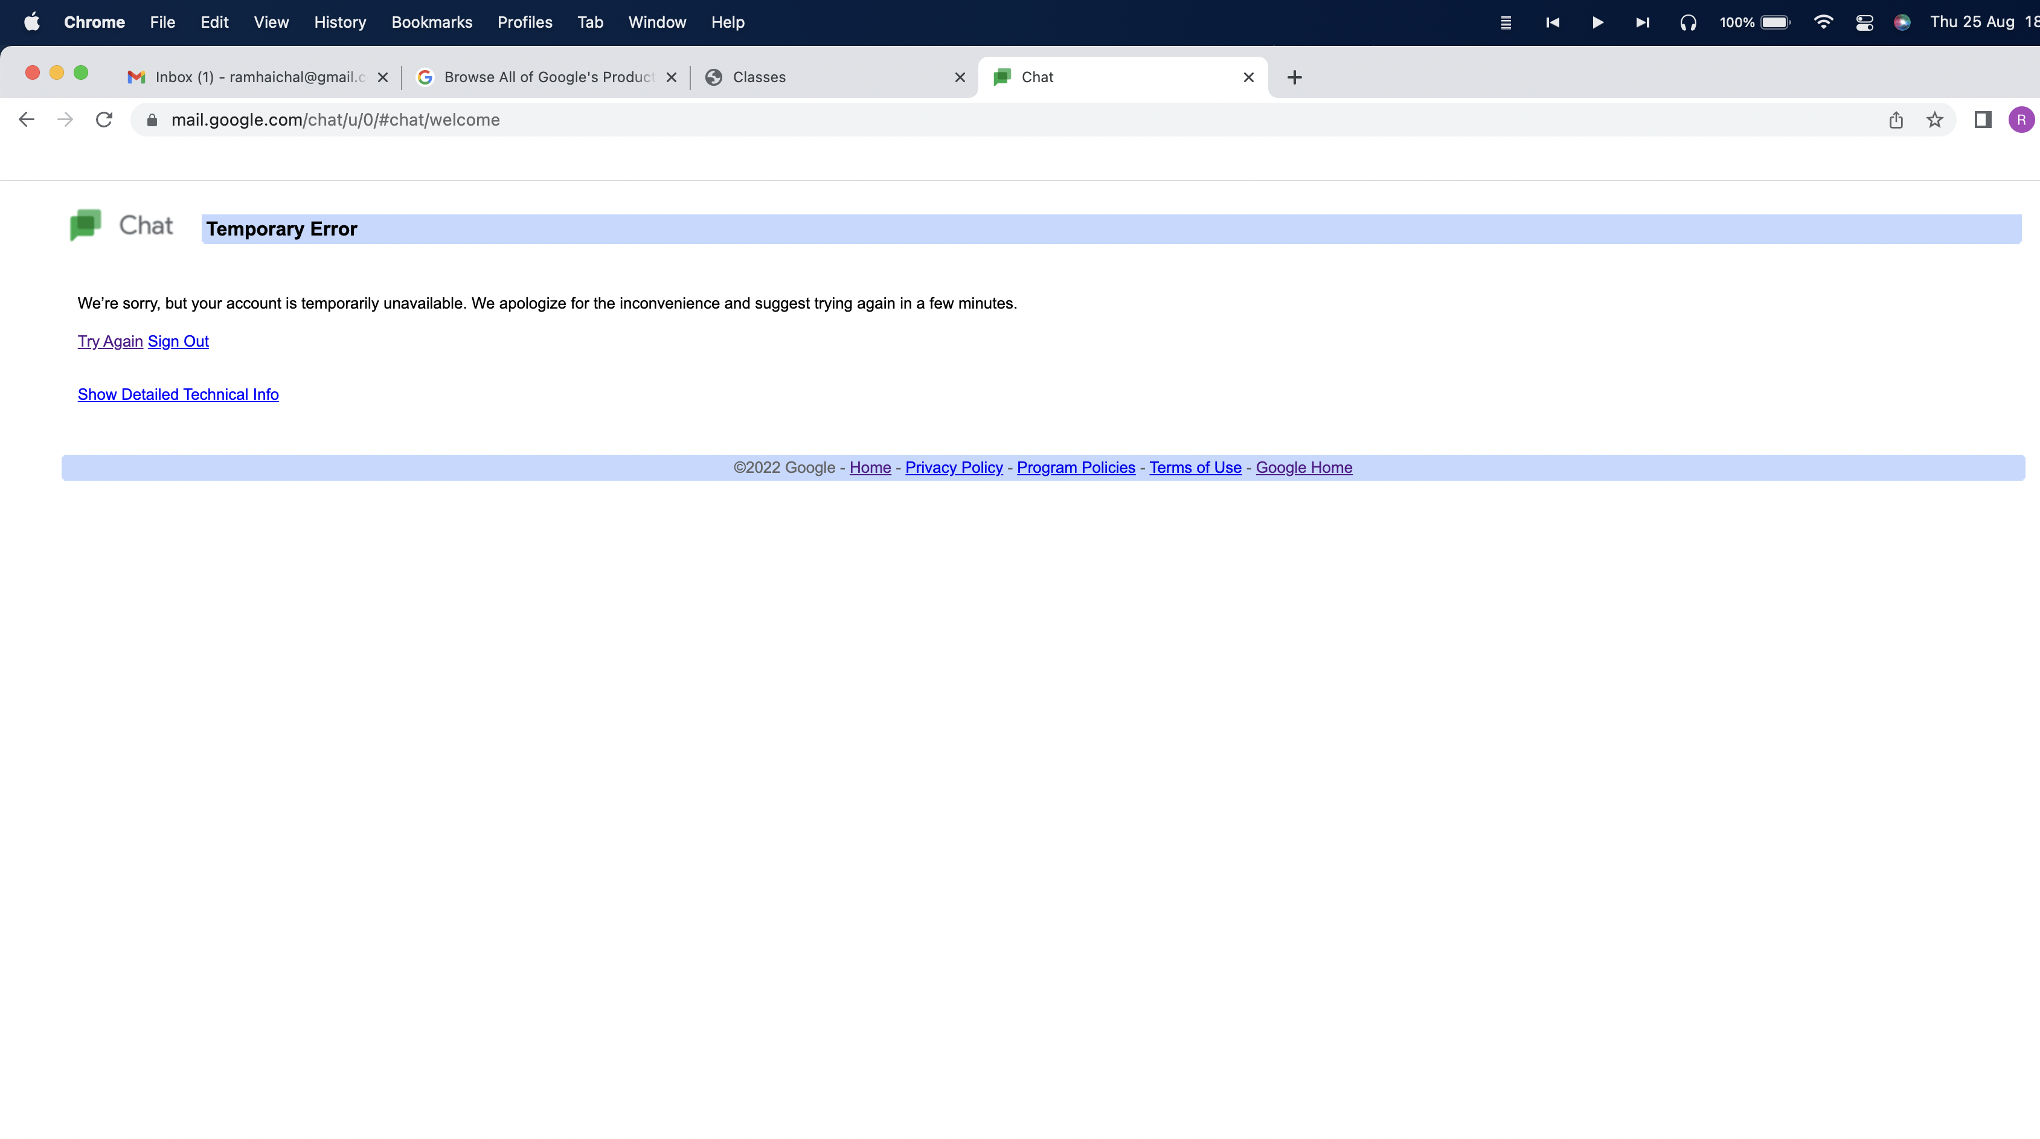Image resolution: width=2040 pixels, height=1139 pixels.
Task: Click the site lock security icon
Action: tap(152, 120)
